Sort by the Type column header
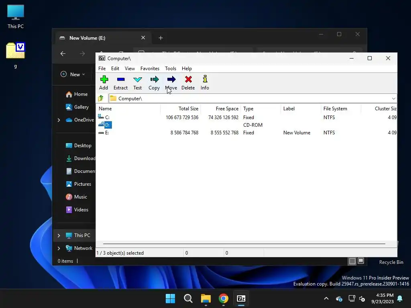411x308 pixels. 261,108
